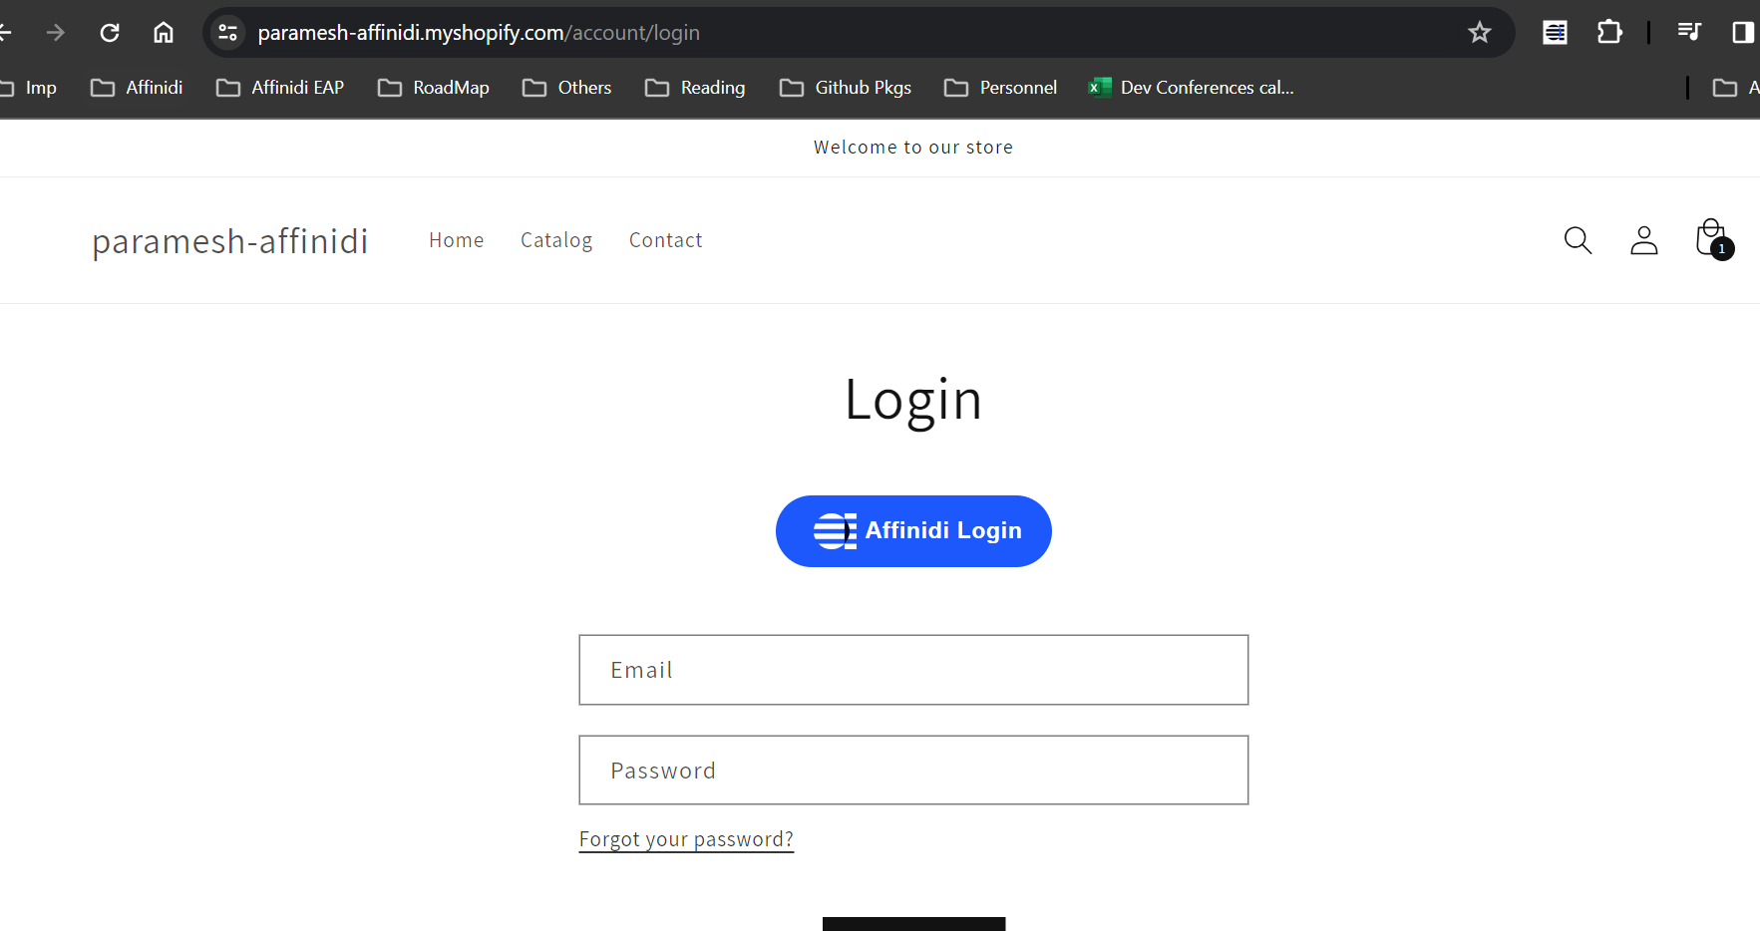Click the Forgot your password link

(686, 839)
